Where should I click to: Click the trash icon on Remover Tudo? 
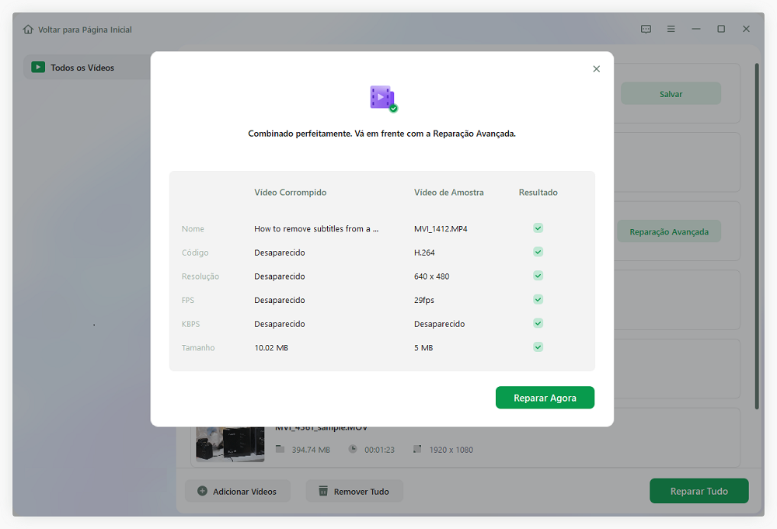(x=323, y=491)
